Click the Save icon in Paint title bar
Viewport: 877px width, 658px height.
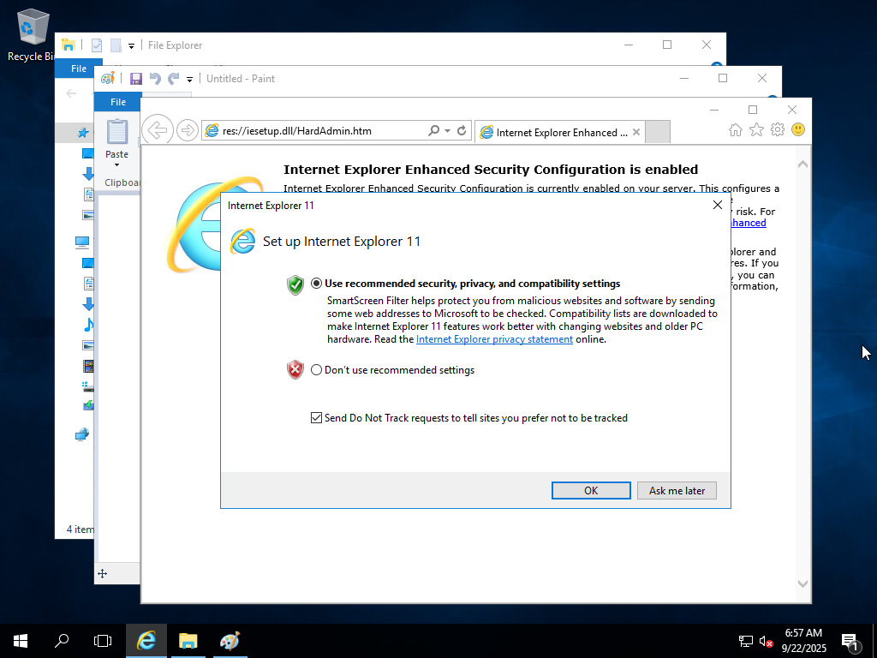point(135,79)
